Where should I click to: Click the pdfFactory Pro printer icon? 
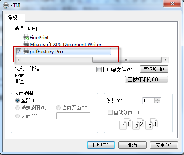(26, 52)
